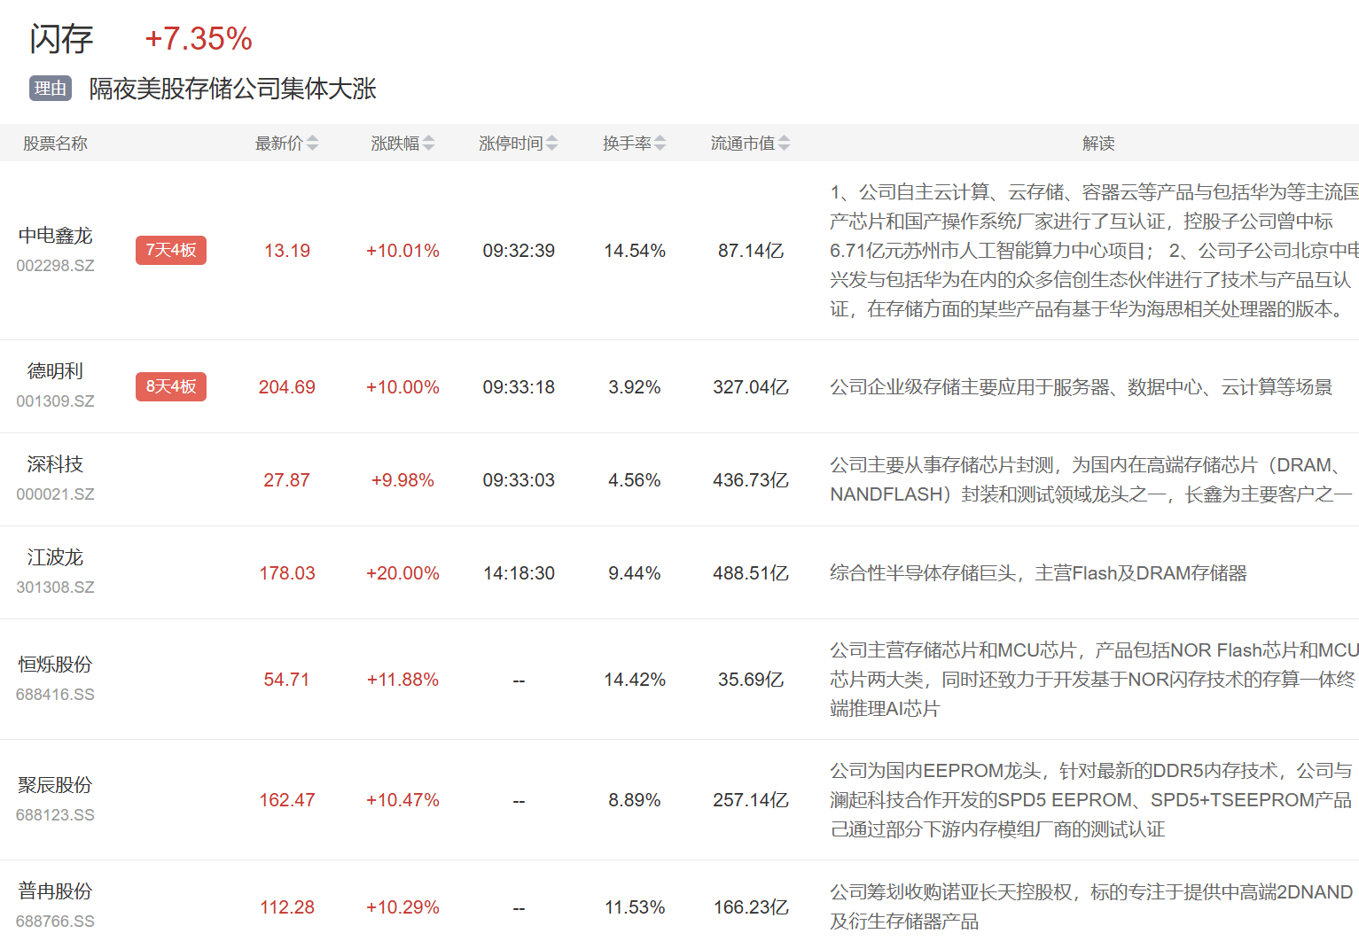1359x949 pixels.
Task: Click stock code 301308.SZ
Action: pos(55,587)
